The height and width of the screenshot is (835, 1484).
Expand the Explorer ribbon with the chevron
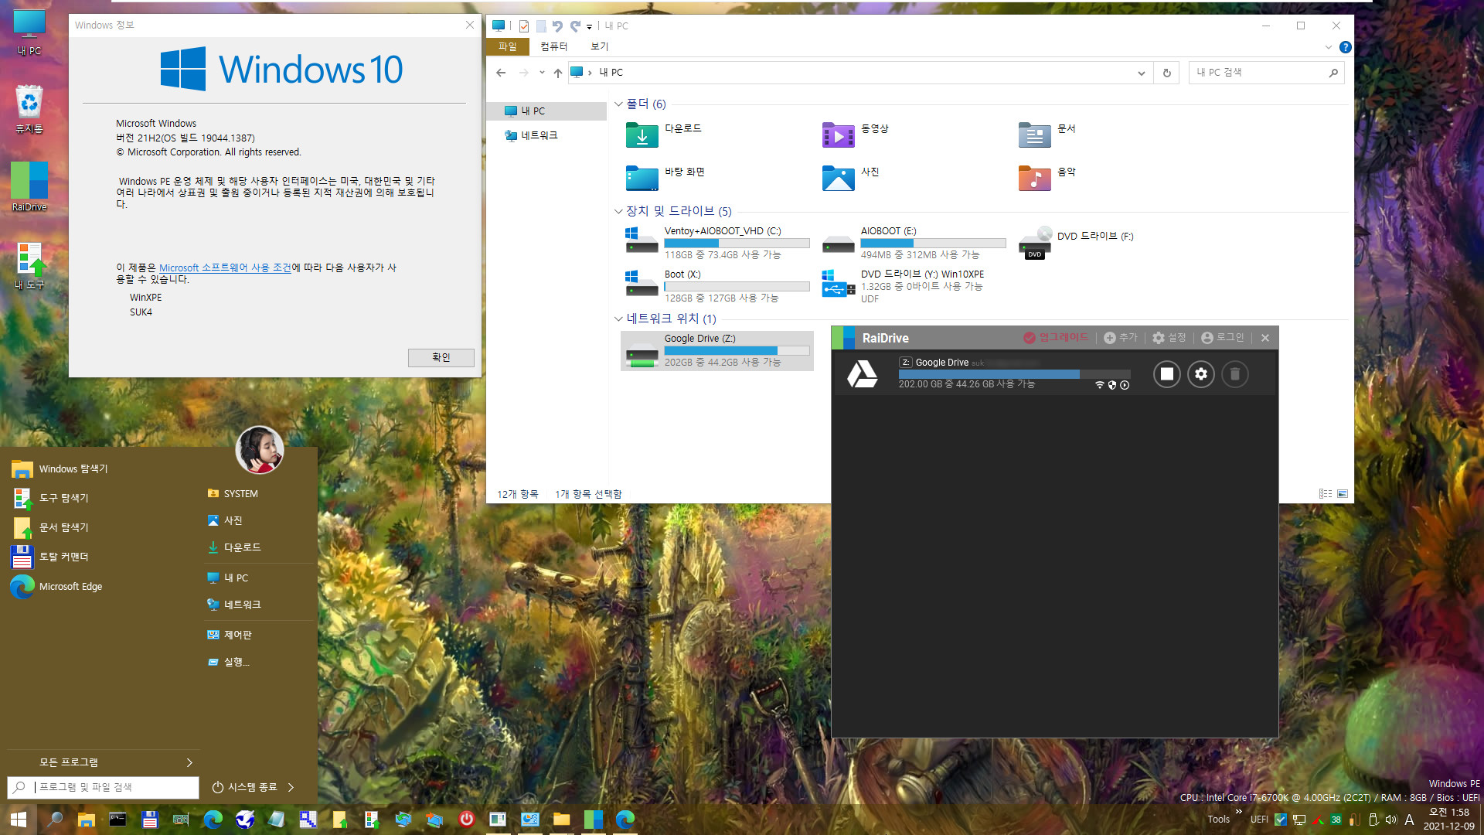pos(1328,47)
